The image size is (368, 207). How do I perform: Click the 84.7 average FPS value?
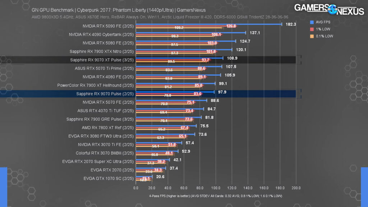(x=211, y=109)
